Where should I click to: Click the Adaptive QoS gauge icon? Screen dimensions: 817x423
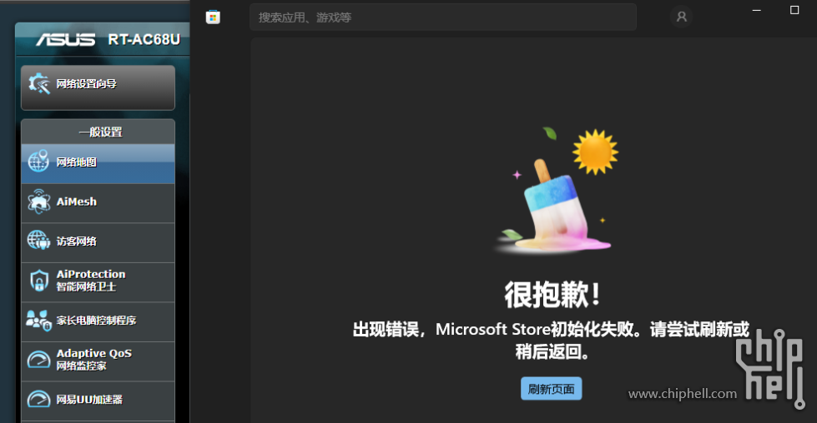click(x=38, y=360)
